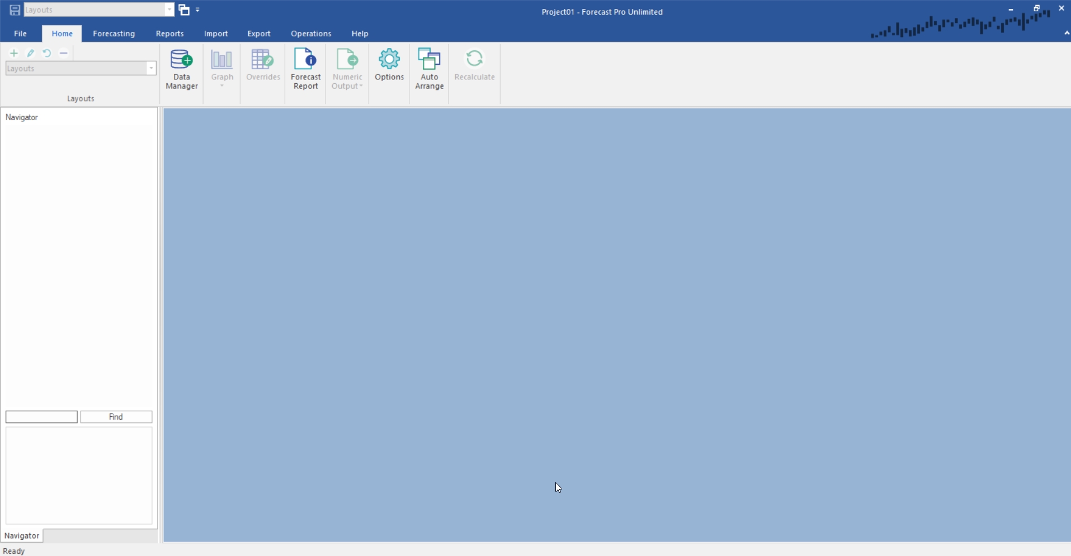Click the reset layout undo icon
This screenshot has height=556, width=1071.
[x=47, y=53]
